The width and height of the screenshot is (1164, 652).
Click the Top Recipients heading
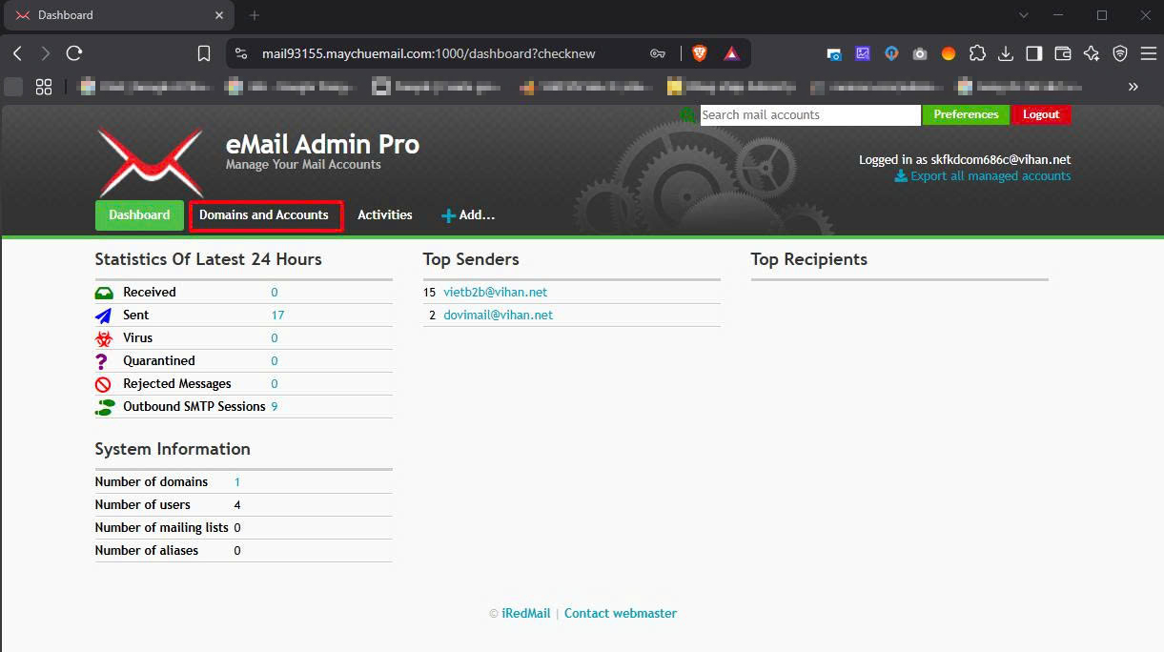[x=809, y=259]
